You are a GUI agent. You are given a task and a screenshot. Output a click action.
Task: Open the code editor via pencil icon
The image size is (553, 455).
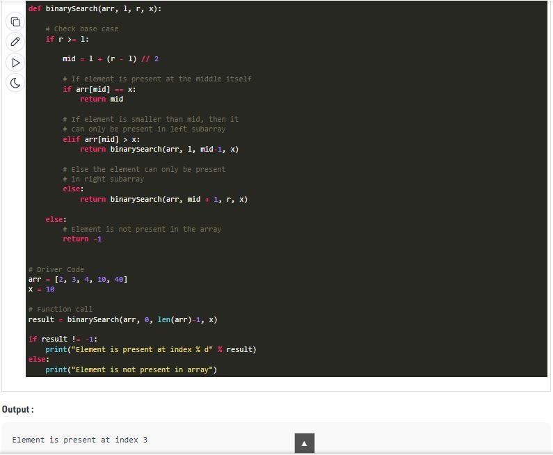pyautogui.click(x=15, y=42)
